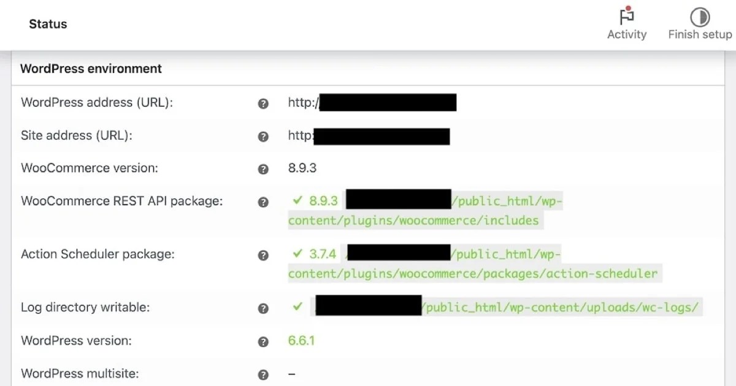Click help icon beside WordPress address (URL)

pos(263,104)
